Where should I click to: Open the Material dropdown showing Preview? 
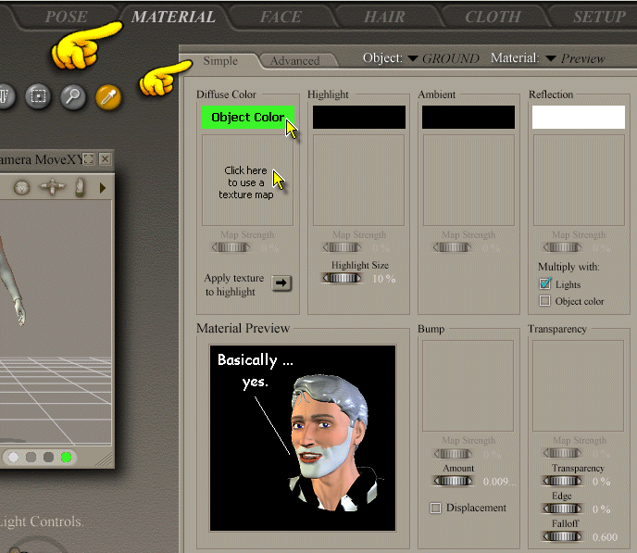pyautogui.click(x=551, y=58)
